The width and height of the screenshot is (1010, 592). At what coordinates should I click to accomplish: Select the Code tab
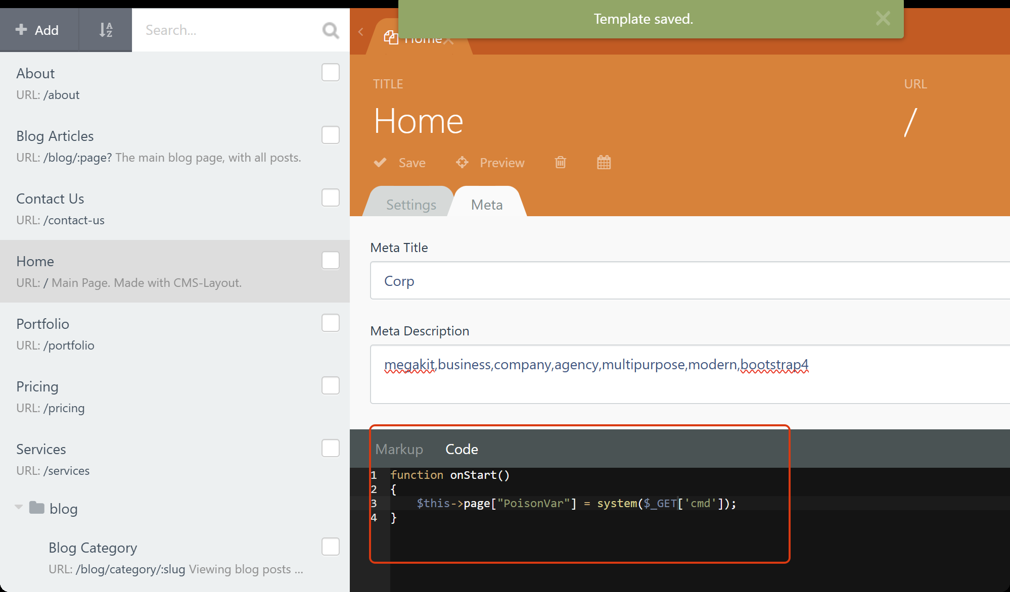[461, 449]
